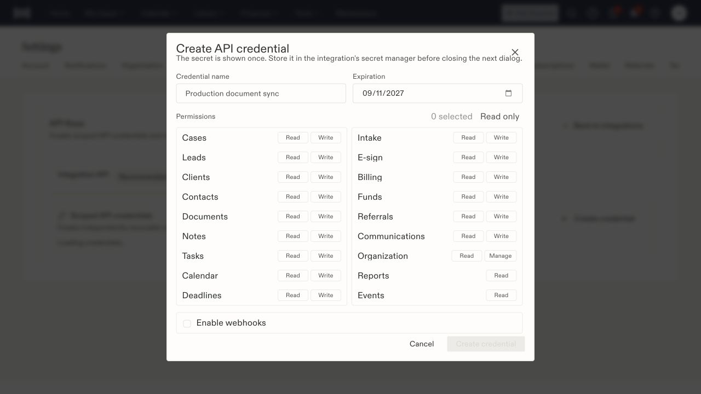Click the Read only preset link
701x394 pixels.
pyautogui.click(x=499, y=117)
